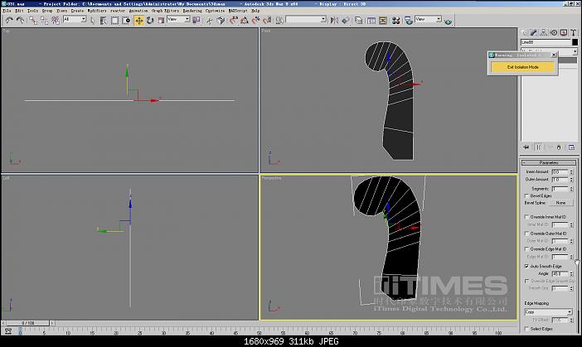Viewport: 582px width, 347px height.
Task: Switch to the Motion command panel tab
Action: tap(554, 32)
